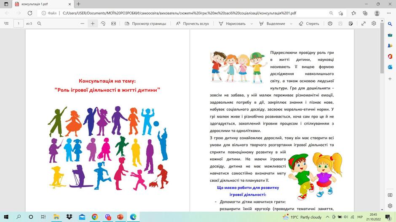Open the sidebar Tools briefcase icon
The width and height of the screenshot is (396, 222).
tap(390, 35)
